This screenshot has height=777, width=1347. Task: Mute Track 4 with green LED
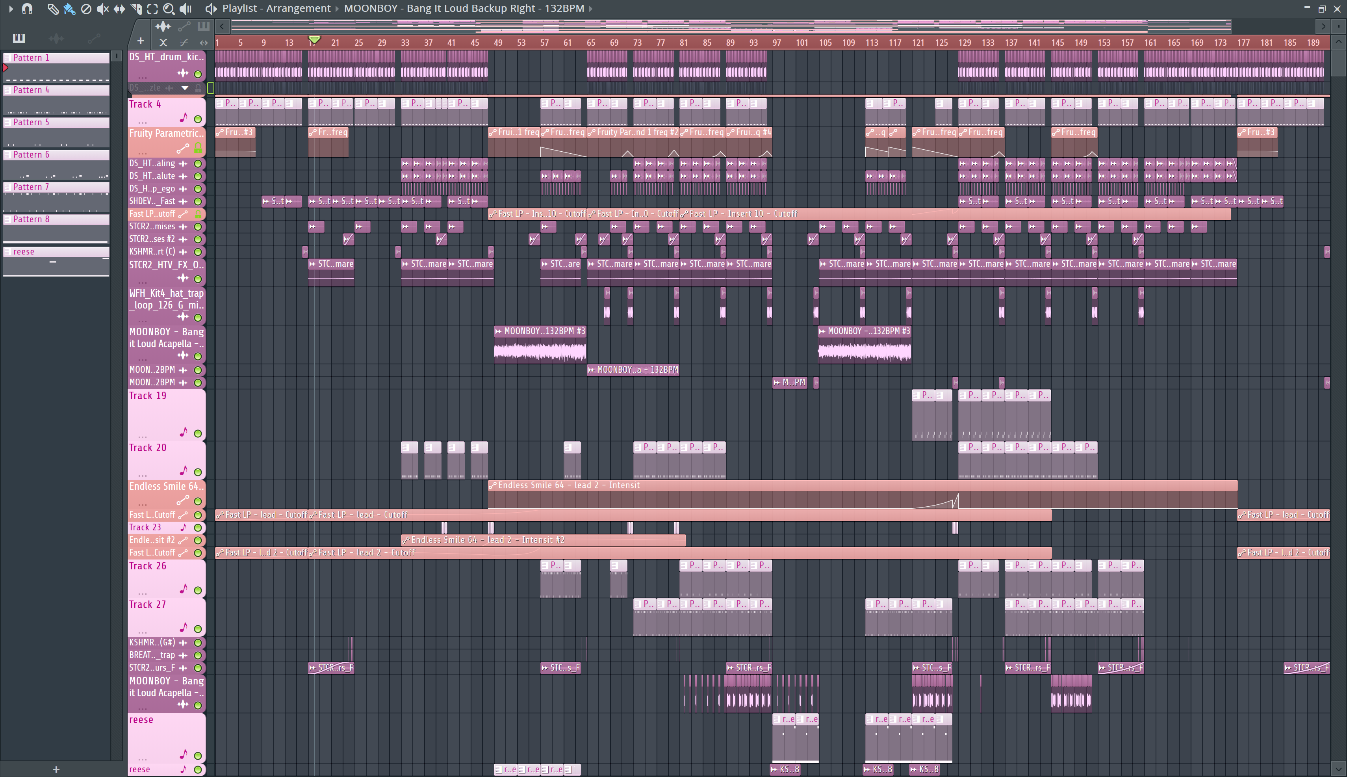coord(198,119)
